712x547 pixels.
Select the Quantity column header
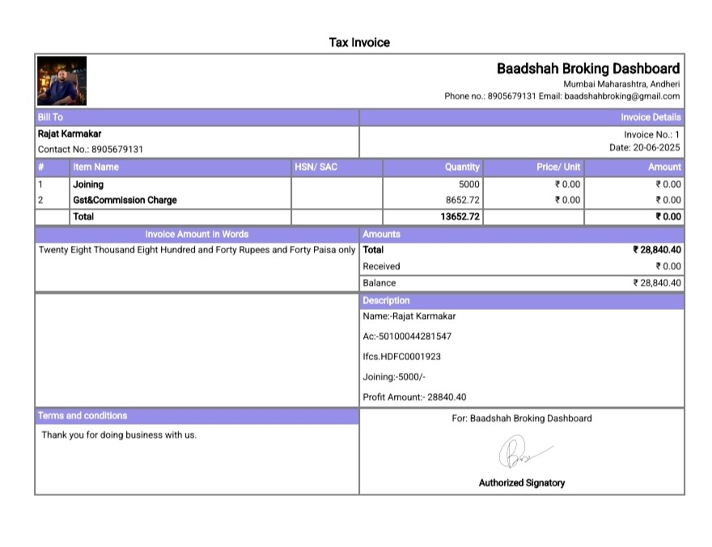462,167
